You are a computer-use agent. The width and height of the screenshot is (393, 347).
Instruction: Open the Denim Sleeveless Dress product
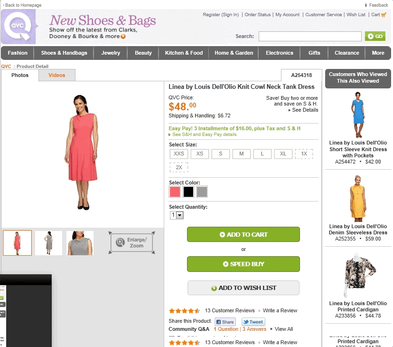[x=358, y=230]
